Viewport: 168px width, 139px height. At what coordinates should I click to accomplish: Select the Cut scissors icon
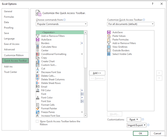pyautogui.click(x=38, y=69)
